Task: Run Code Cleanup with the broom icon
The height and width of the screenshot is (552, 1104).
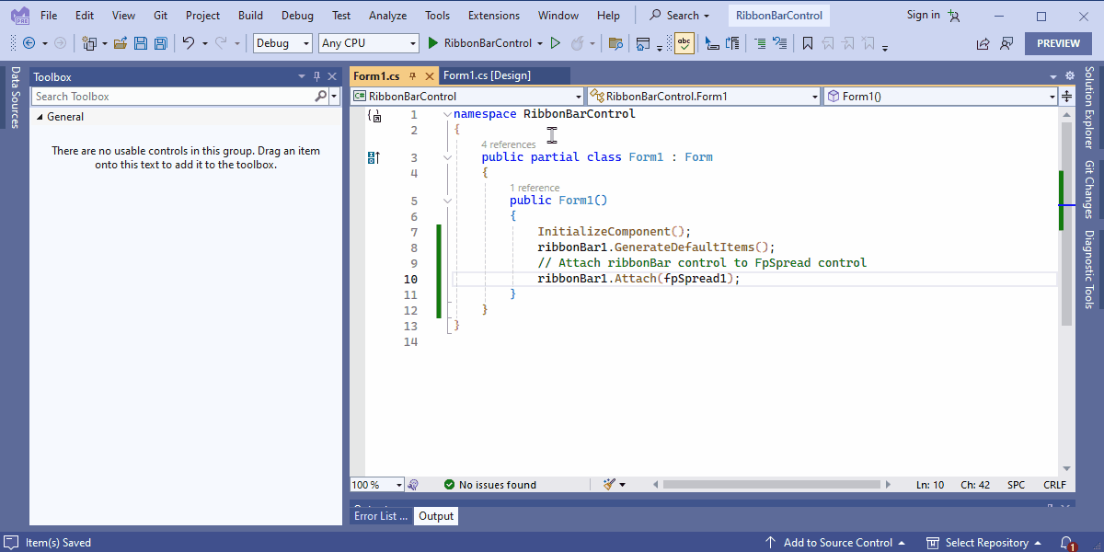Action: coord(608,484)
